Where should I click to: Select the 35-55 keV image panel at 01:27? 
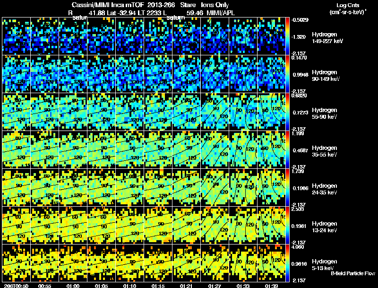pos(215,149)
